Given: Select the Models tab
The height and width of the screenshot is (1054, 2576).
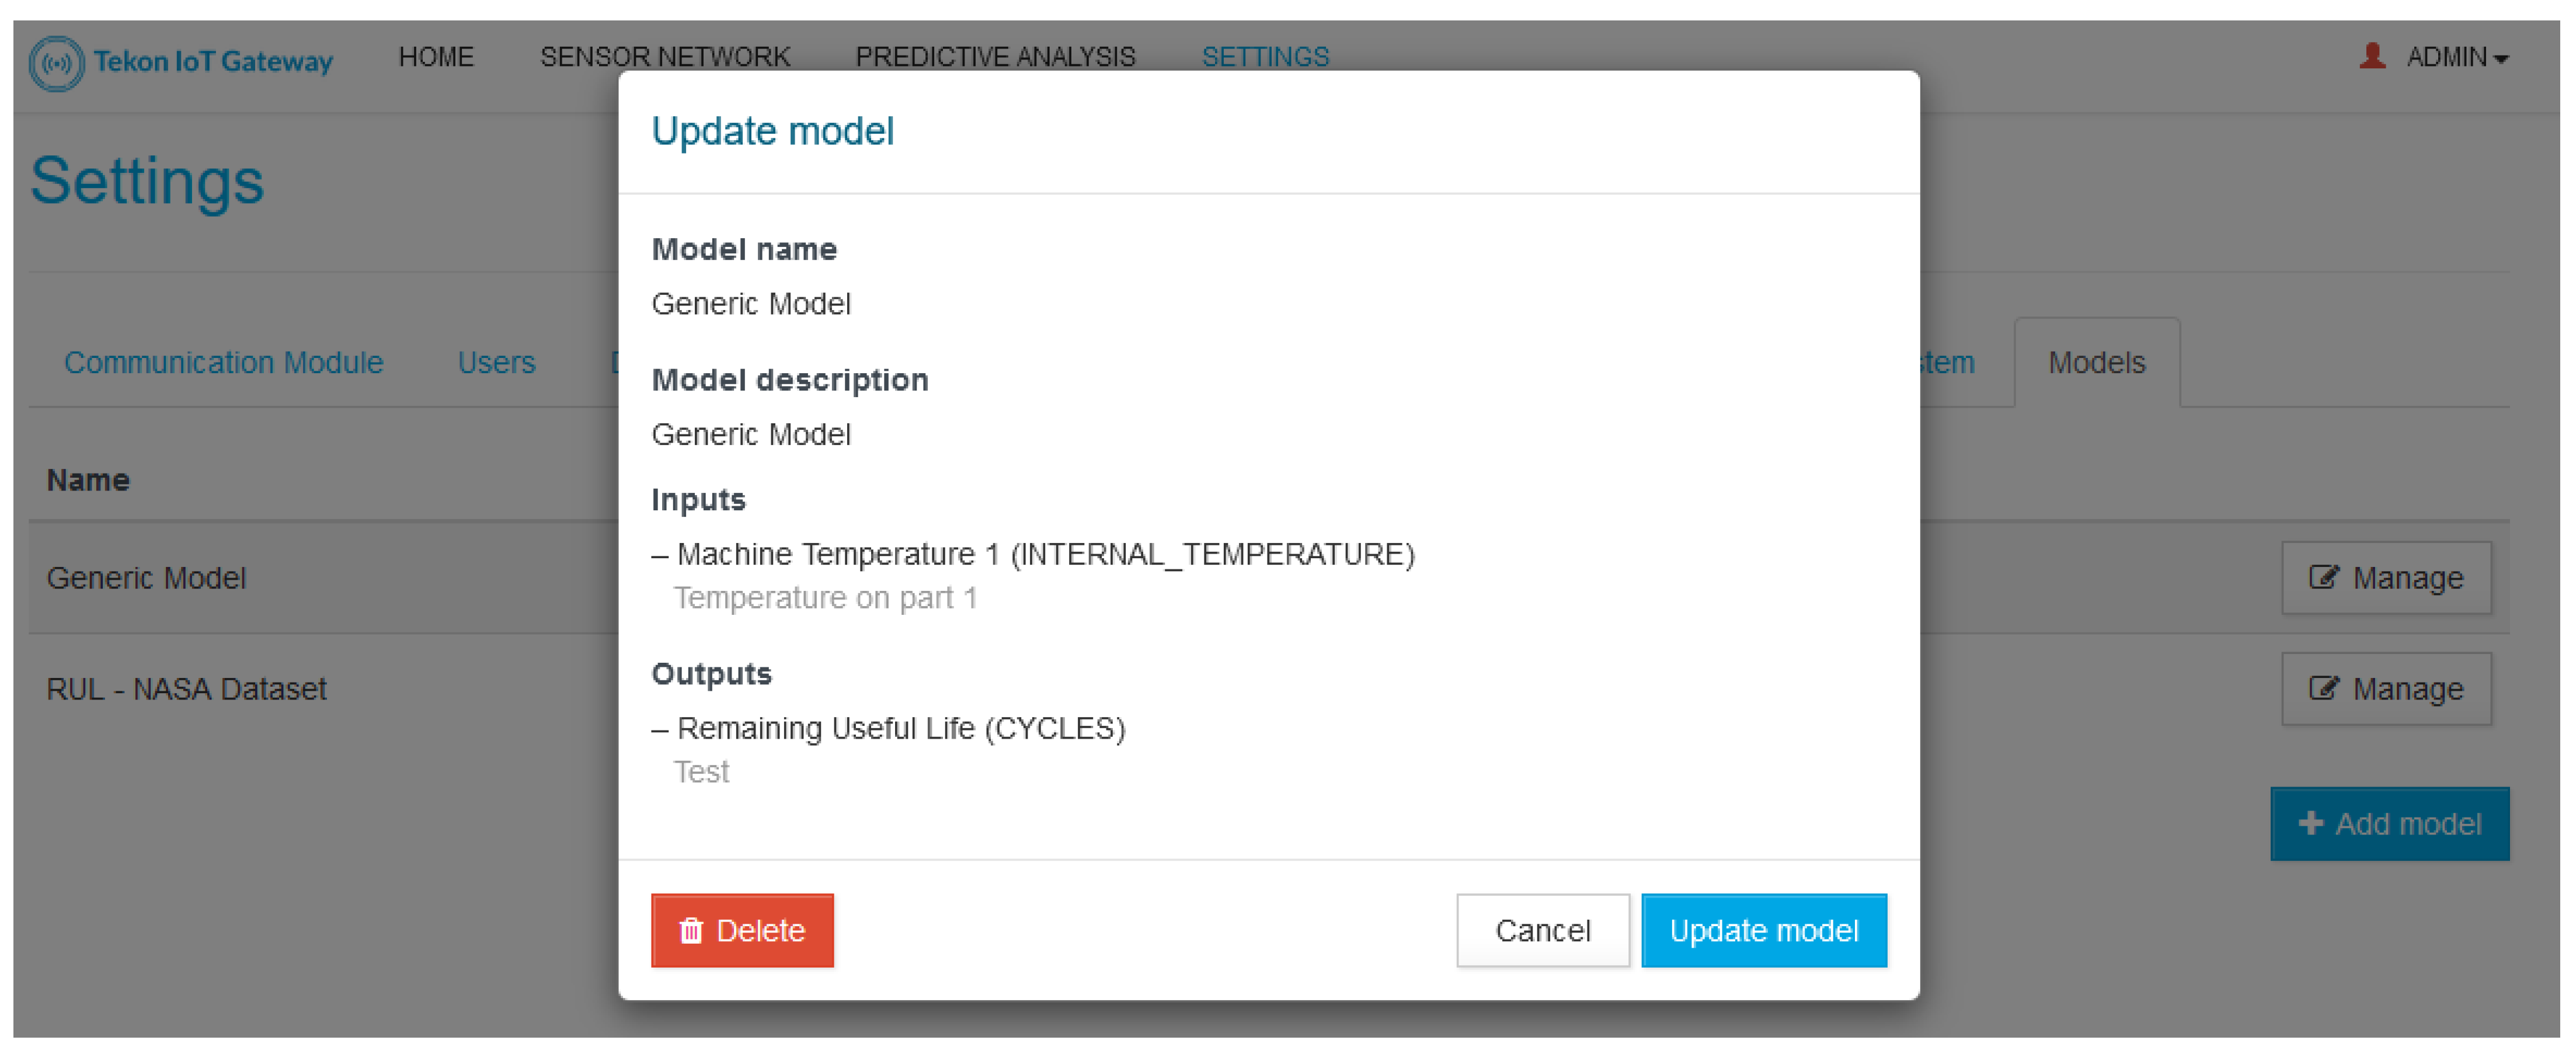Looking at the screenshot, I should tap(2096, 362).
